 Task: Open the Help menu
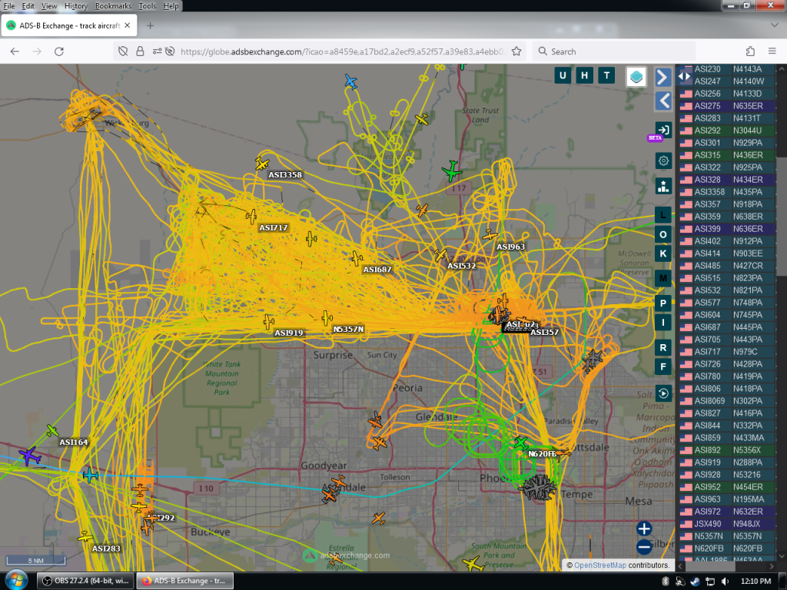pyautogui.click(x=171, y=6)
